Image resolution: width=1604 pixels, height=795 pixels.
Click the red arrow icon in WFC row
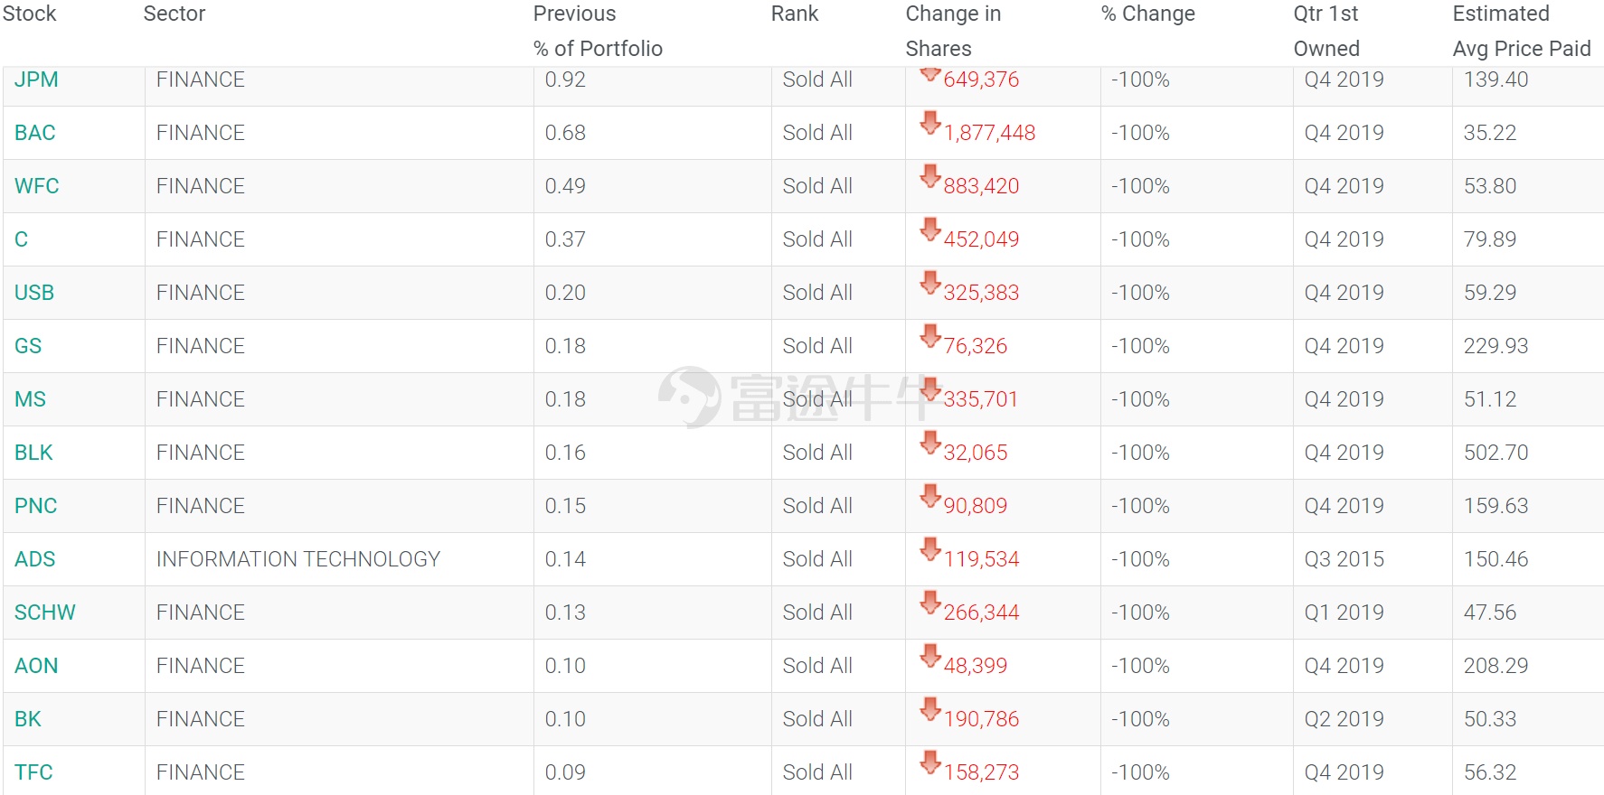click(930, 176)
